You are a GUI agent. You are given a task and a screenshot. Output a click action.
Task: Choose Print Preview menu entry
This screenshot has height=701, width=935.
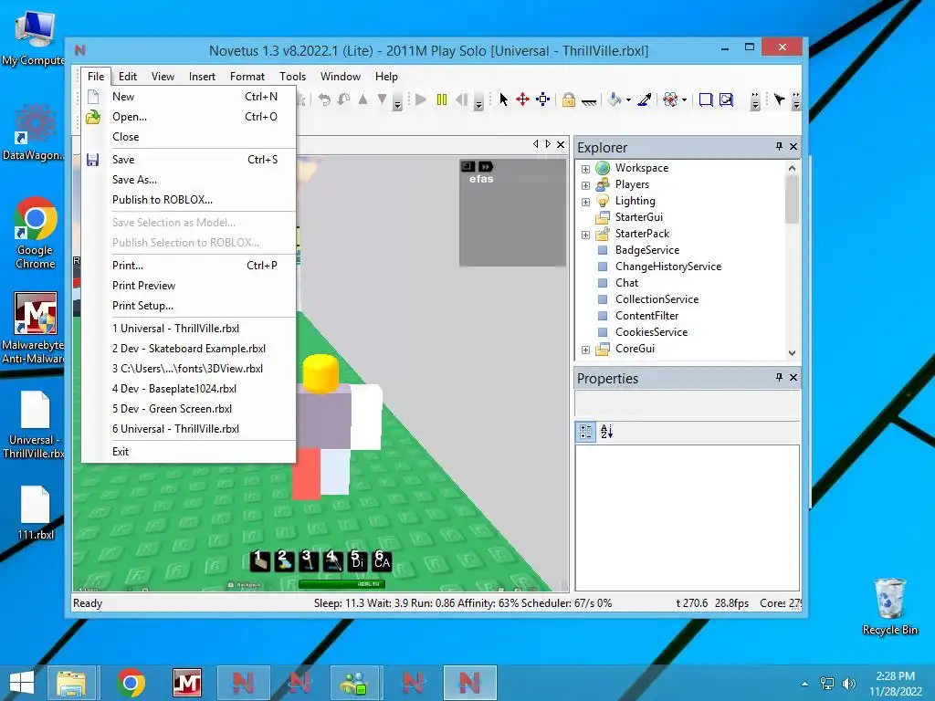pos(189,286)
